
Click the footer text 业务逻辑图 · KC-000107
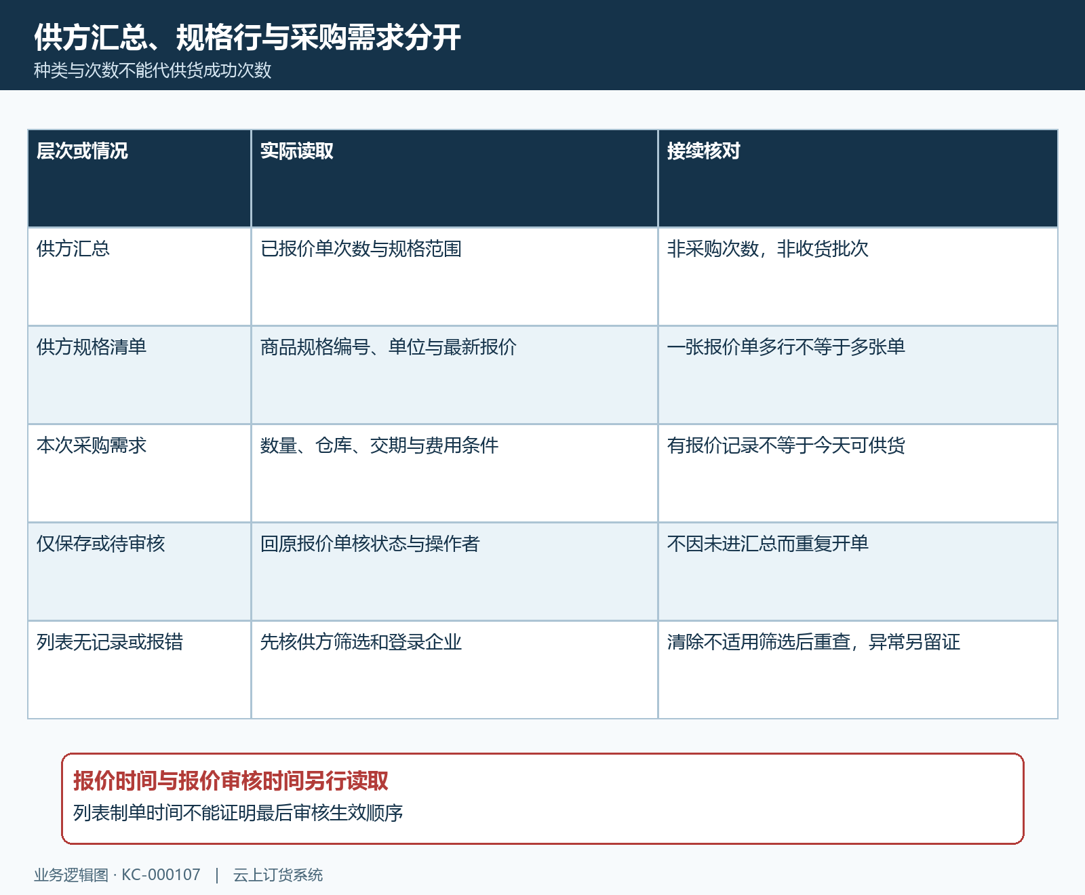tap(117, 875)
